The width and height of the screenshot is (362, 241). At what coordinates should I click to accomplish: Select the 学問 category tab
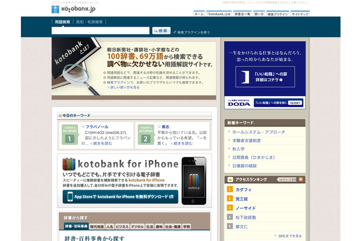(187, 227)
